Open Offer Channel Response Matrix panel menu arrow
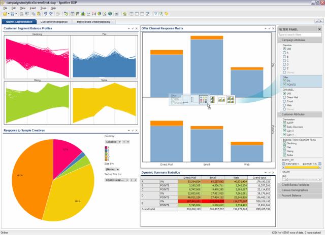The image size is (325, 235). pyautogui.click(x=266, y=28)
